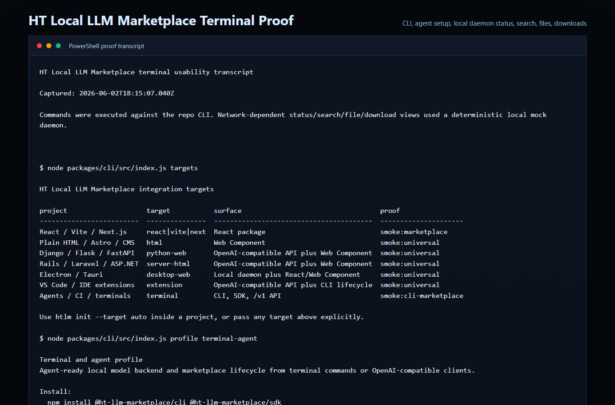Click the red window dot
Screen dimensions: 615x405
point(40,46)
